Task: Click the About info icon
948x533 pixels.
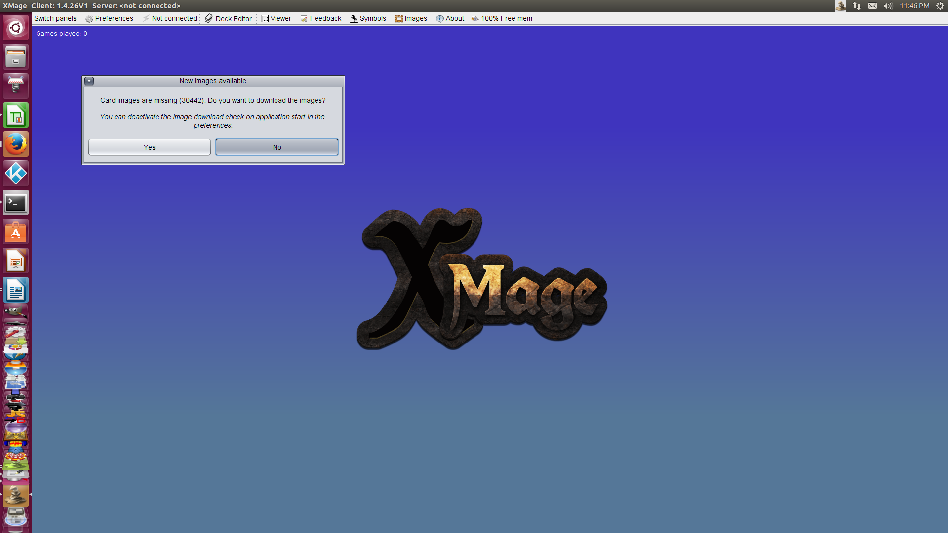Action: [440, 19]
